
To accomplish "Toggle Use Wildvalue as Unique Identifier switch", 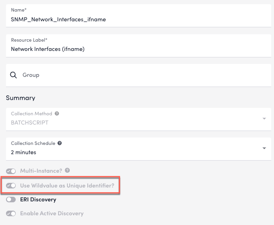I will pos(11,186).
